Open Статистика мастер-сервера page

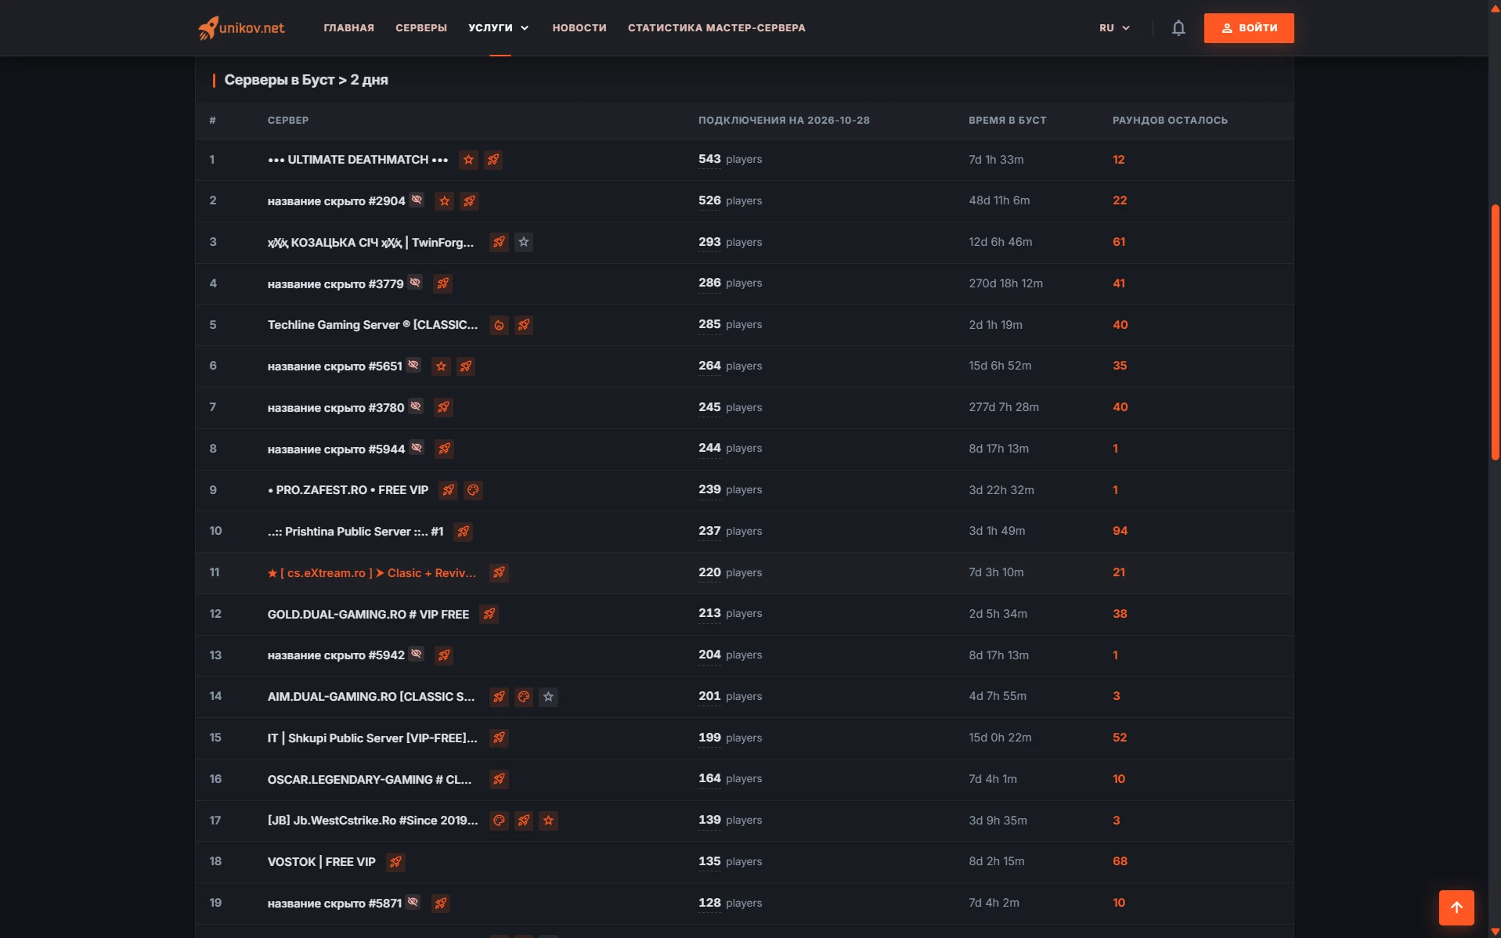pos(716,28)
